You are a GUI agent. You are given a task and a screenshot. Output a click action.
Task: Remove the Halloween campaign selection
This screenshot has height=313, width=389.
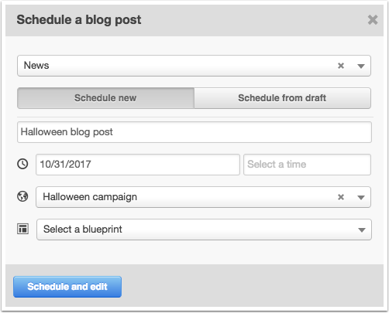tap(341, 197)
